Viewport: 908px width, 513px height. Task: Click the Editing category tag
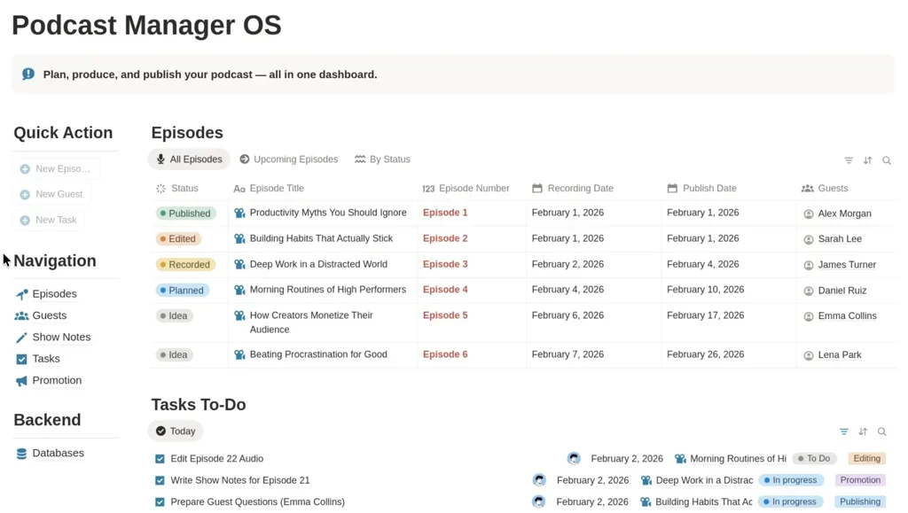click(867, 458)
